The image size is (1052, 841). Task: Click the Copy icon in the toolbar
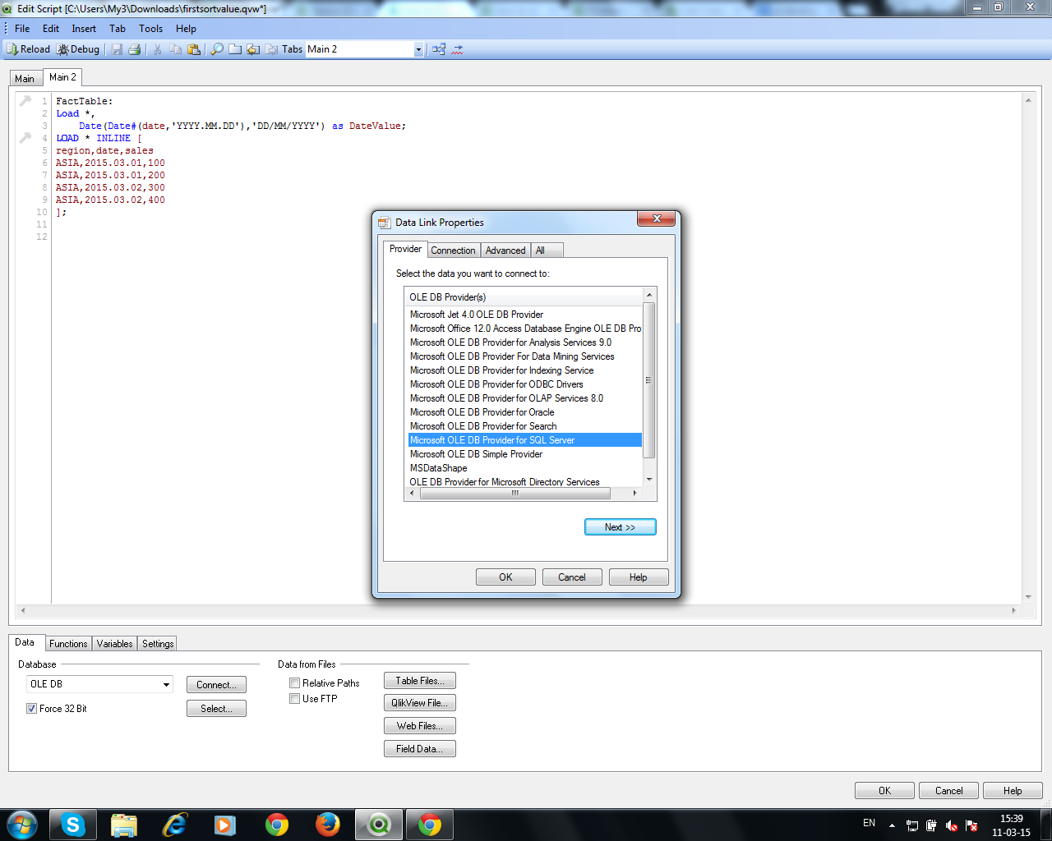tap(175, 49)
